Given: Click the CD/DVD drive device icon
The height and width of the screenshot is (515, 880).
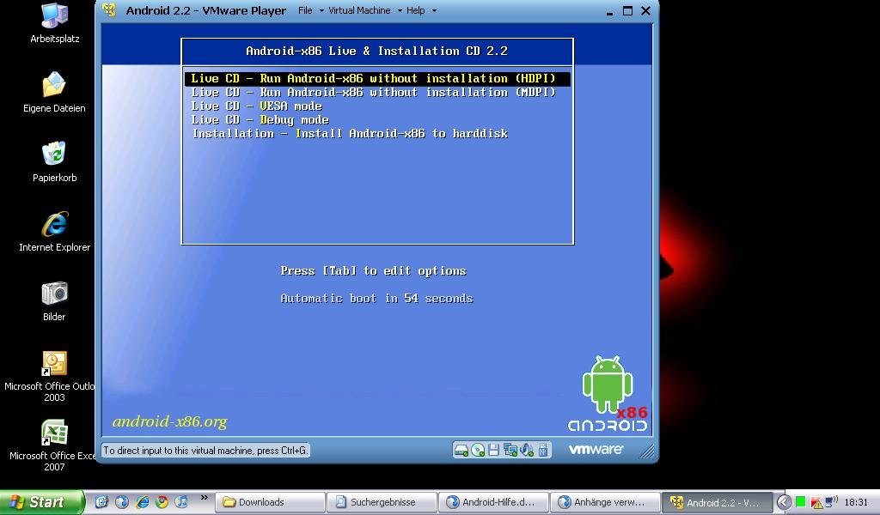Looking at the screenshot, I should tap(478, 450).
